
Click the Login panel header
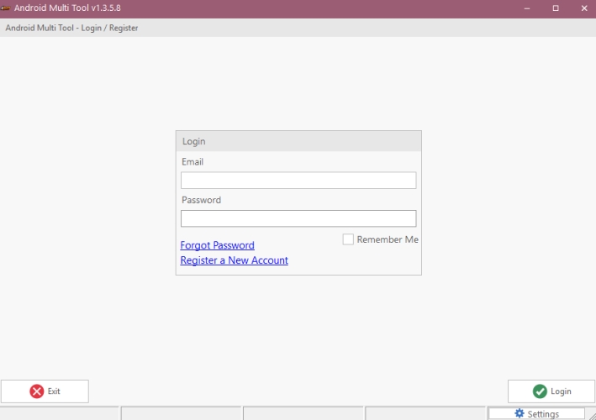click(298, 141)
